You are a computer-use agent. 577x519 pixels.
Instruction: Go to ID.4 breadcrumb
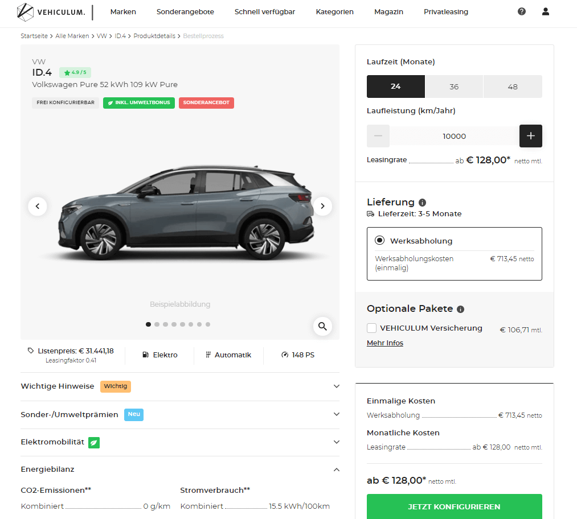tap(120, 36)
